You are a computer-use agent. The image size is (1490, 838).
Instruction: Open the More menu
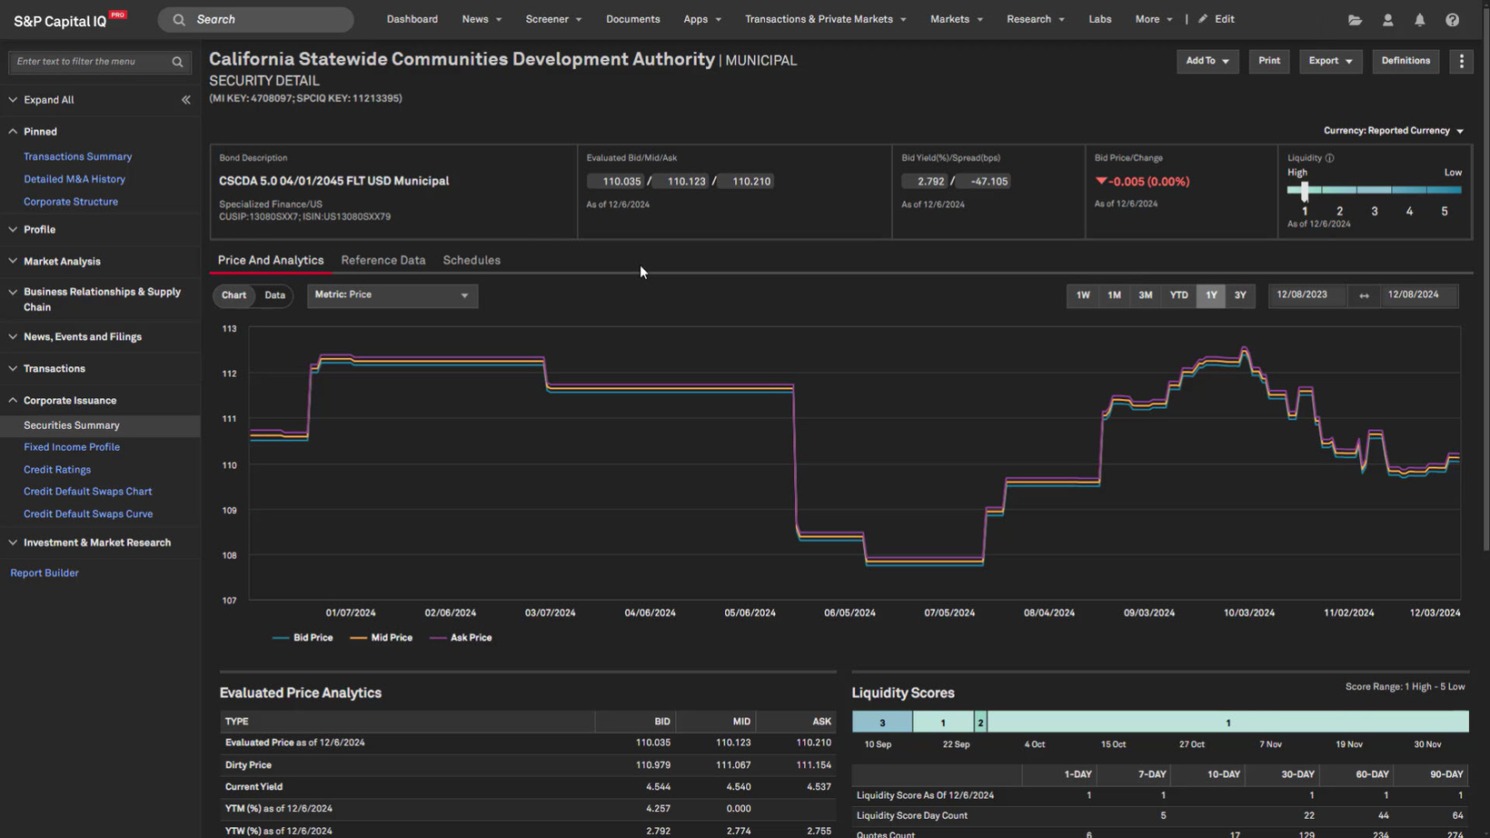(x=1154, y=19)
